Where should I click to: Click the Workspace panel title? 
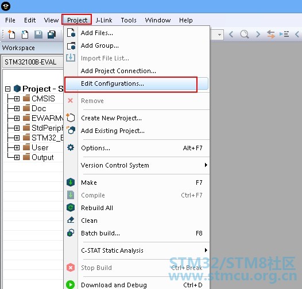click(18, 48)
